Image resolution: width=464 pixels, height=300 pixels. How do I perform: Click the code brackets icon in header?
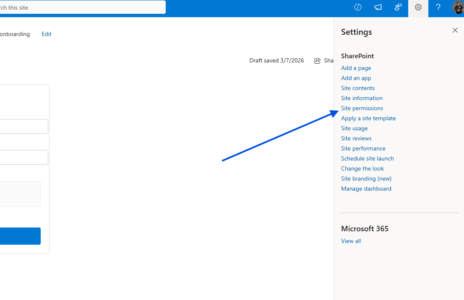click(358, 7)
